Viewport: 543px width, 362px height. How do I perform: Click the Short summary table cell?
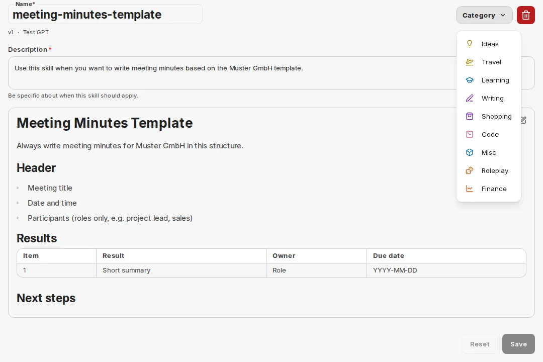coord(181,270)
